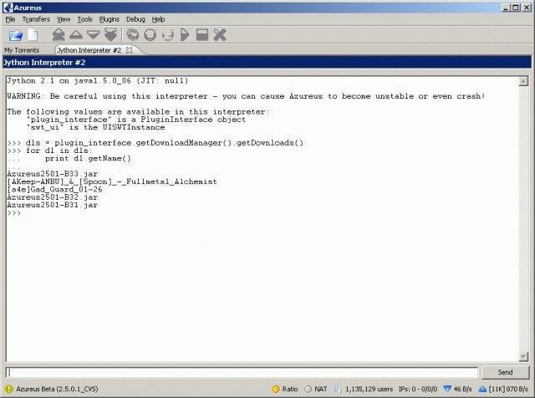Click the 'IPs: 0 - 0/0/0' status entry

pyautogui.click(x=418, y=389)
